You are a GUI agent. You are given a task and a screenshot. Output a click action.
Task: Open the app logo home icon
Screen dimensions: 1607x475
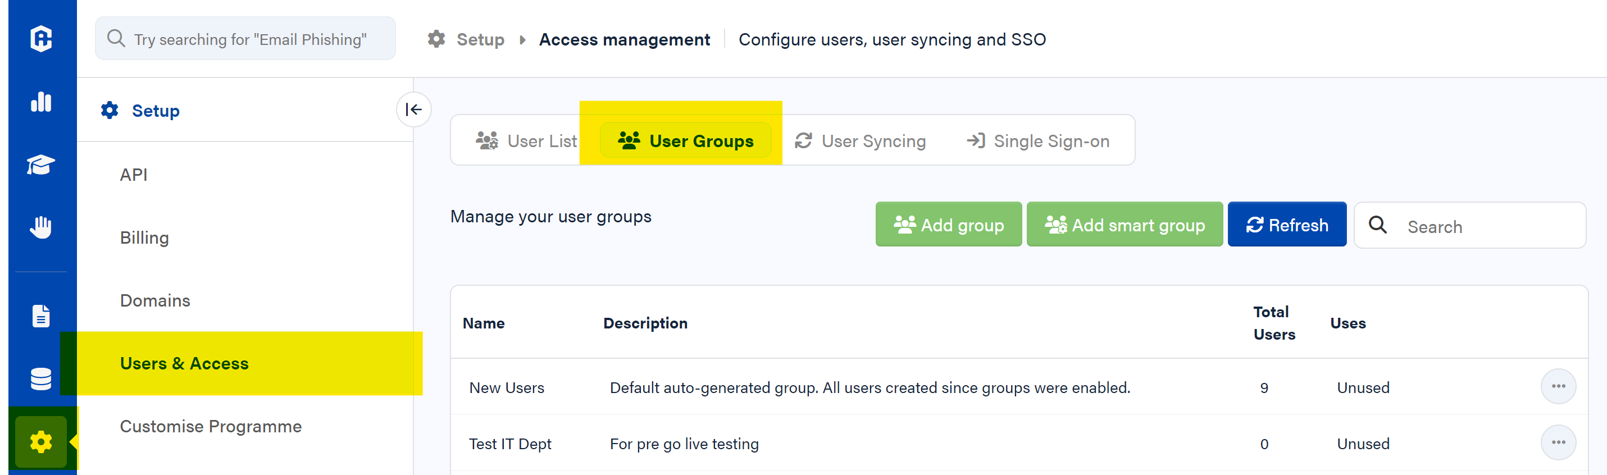tap(41, 39)
